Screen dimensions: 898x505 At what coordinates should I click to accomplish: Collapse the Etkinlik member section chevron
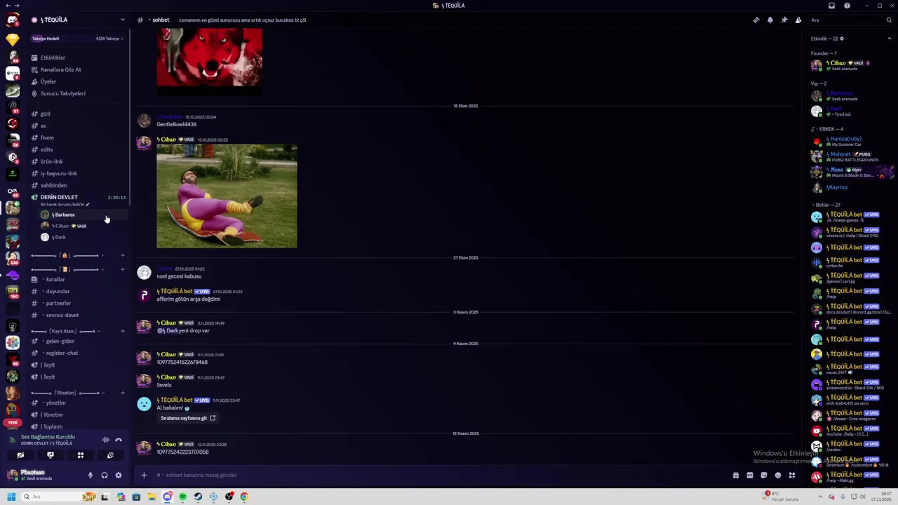click(x=889, y=39)
